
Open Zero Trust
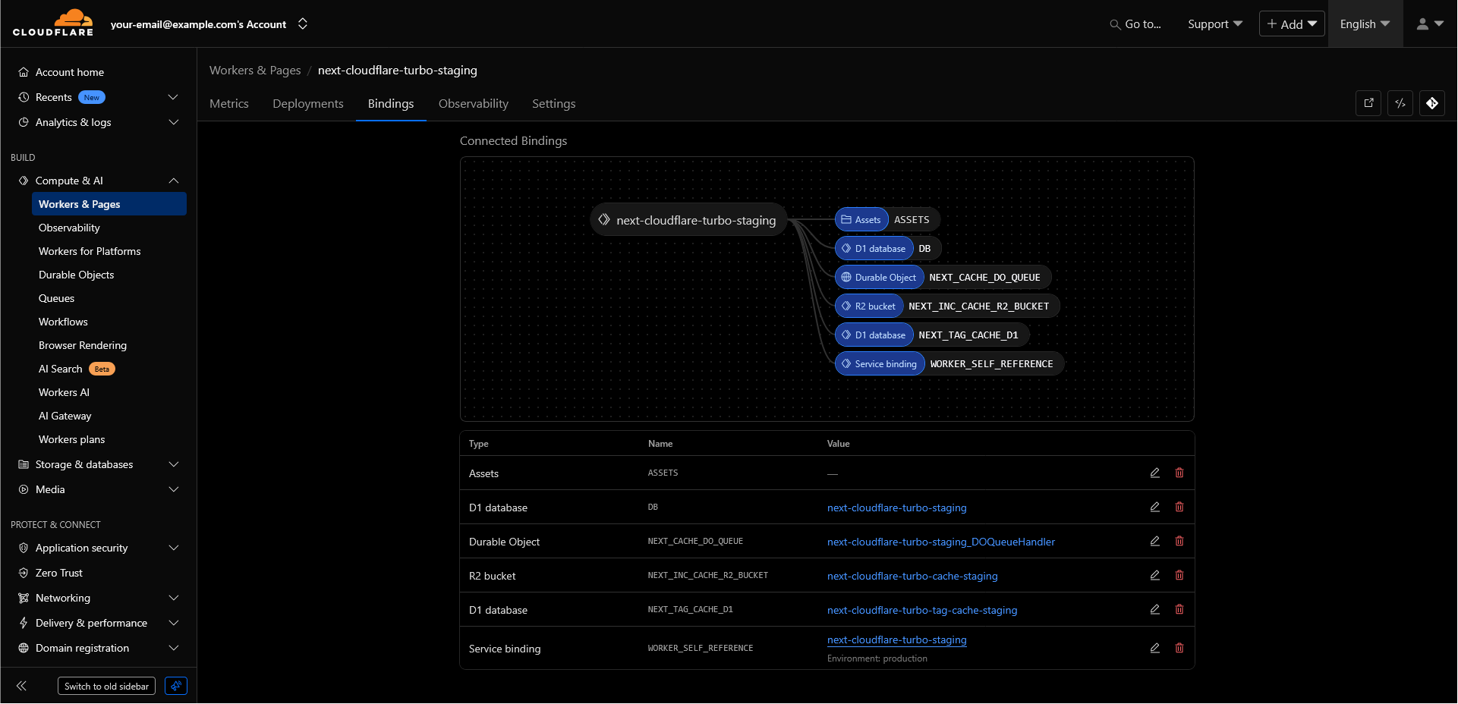coord(59,573)
